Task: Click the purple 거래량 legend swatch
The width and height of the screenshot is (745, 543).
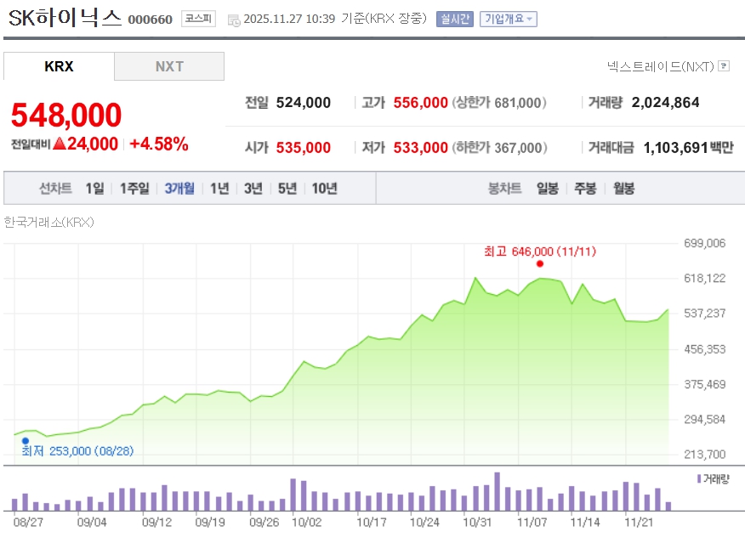Action: pos(699,478)
